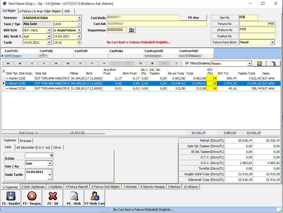Open the e-ArşivFatura dropdown
This screenshot has height=213, width=283.
[x=79, y=30]
